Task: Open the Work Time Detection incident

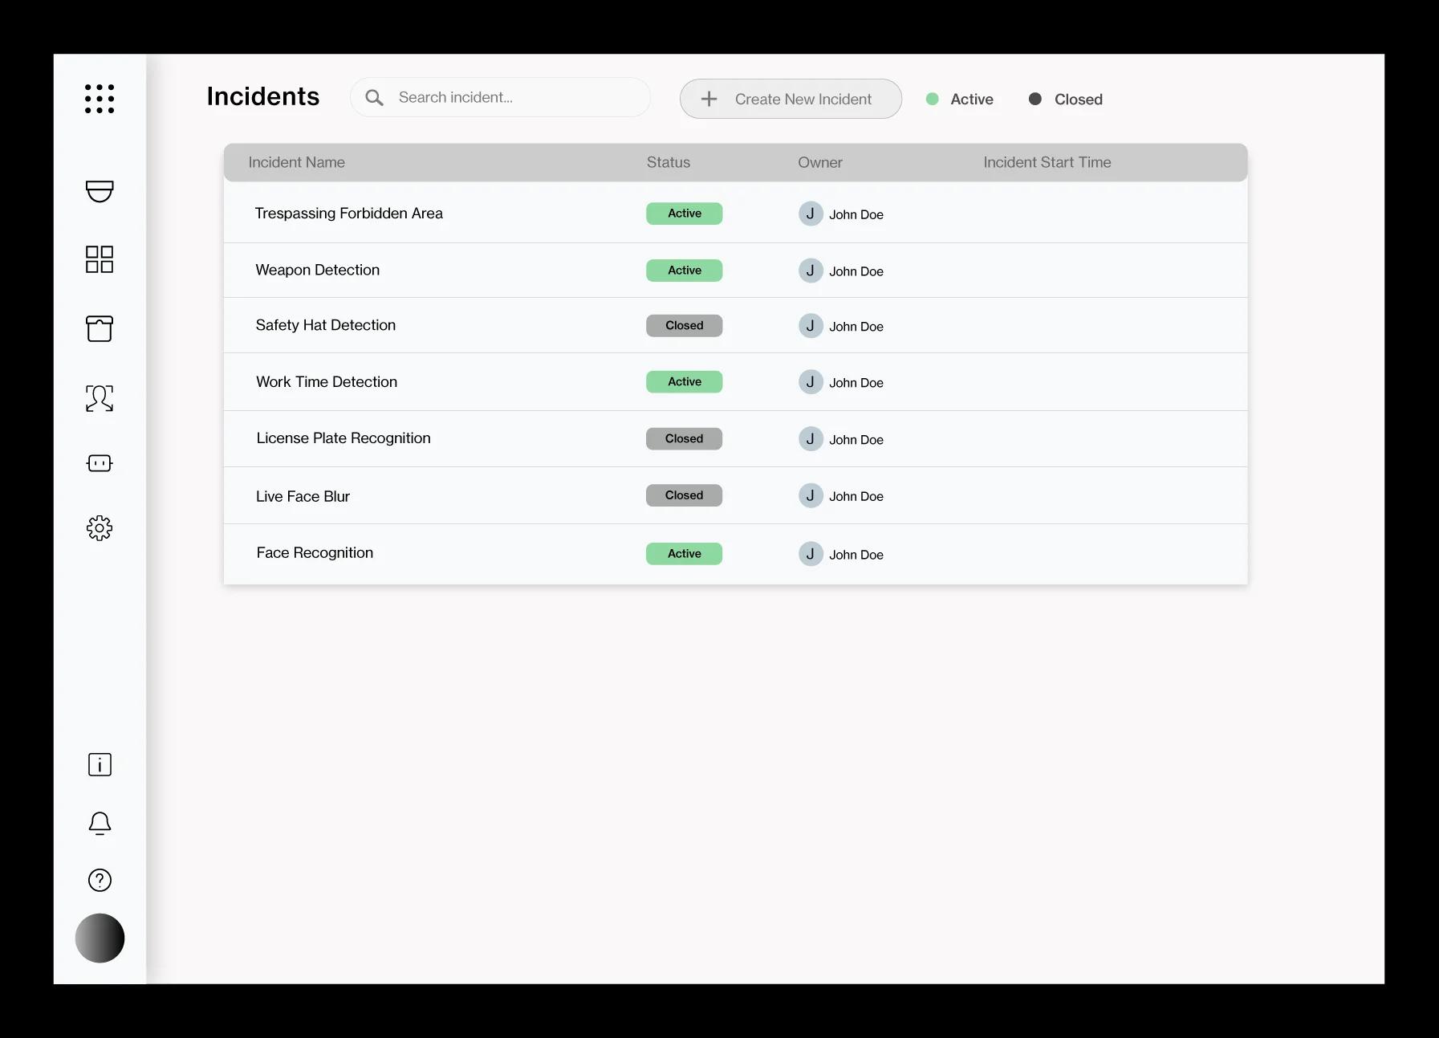Action: coord(327,382)
